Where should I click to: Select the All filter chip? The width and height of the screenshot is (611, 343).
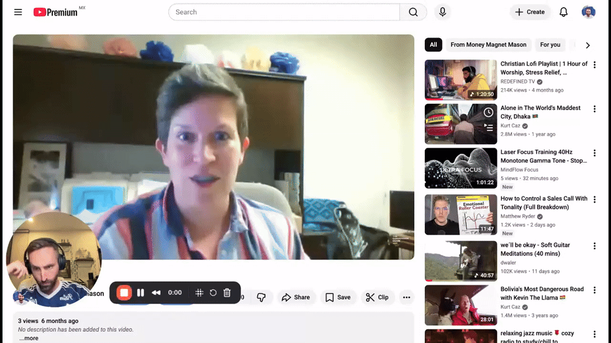[433, 45]
